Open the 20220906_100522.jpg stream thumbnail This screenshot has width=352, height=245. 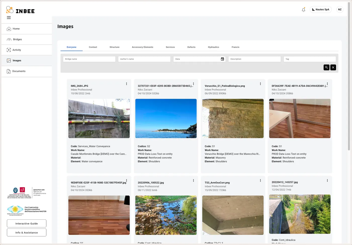[x=166, y=215]
